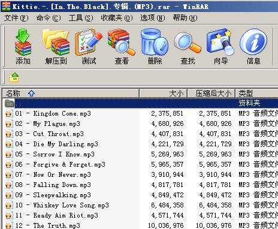Image resolution: width=278 pixels, height=229 pixels.
Task: Click the file icon of 06 - Forgive & Forget.mp3
Action: [8, 165]
